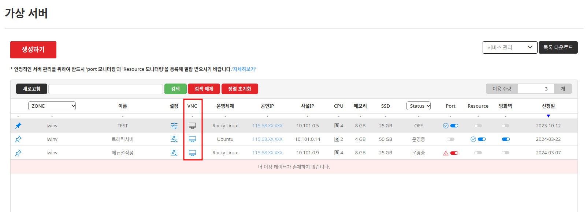Sort by 사설IP column header

[x=308, y=106]
